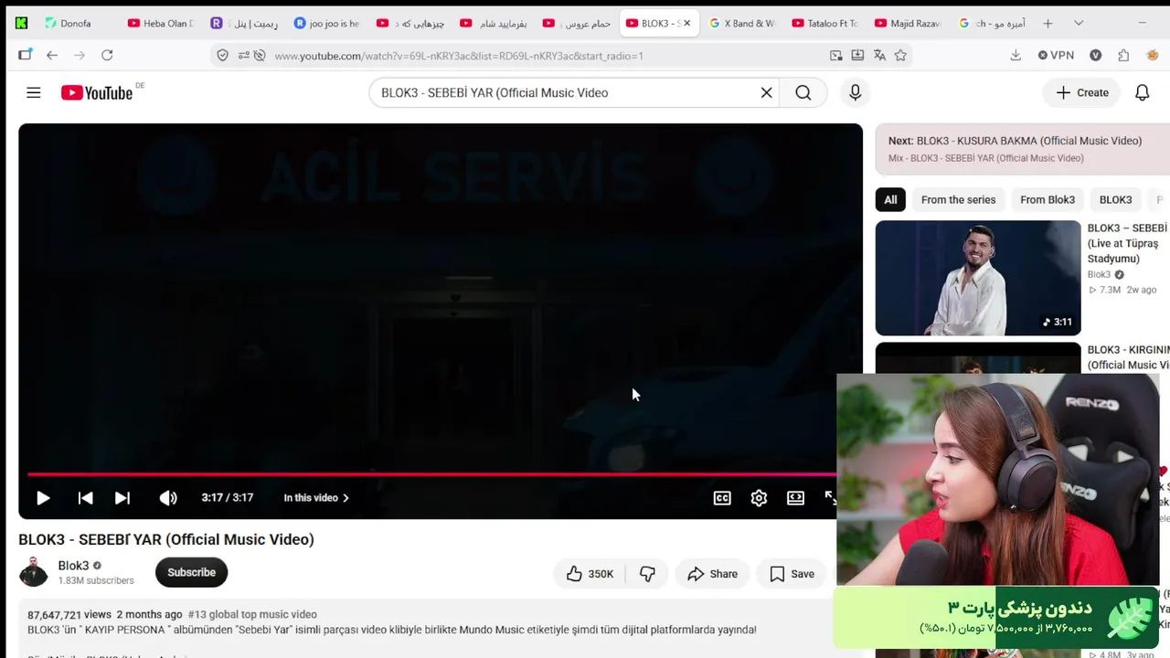Expand the 'In this video' chapters

pyautogui.click(x=316, y=498)
